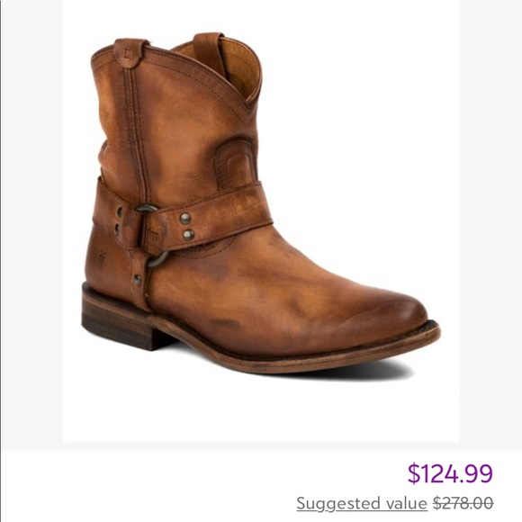This screenshot has height=522, width=522.
Task: Click the two studs on ankle strap
Action: tap(187, 227)
